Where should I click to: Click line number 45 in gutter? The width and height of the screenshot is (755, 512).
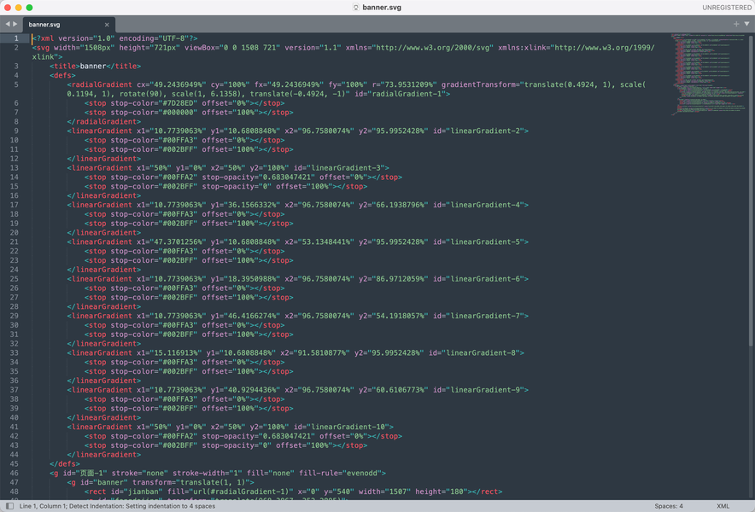14,464
